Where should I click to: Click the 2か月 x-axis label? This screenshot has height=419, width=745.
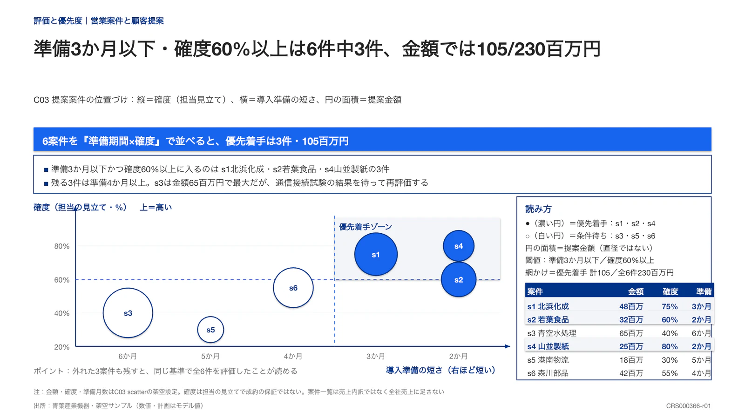click(458, 356)
